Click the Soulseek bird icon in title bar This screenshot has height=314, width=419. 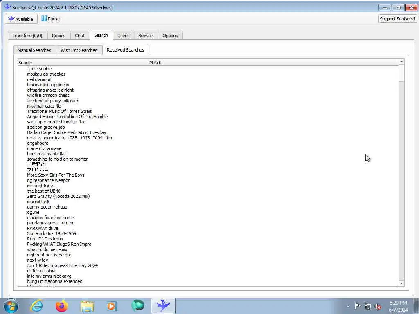tap(7, 7)
